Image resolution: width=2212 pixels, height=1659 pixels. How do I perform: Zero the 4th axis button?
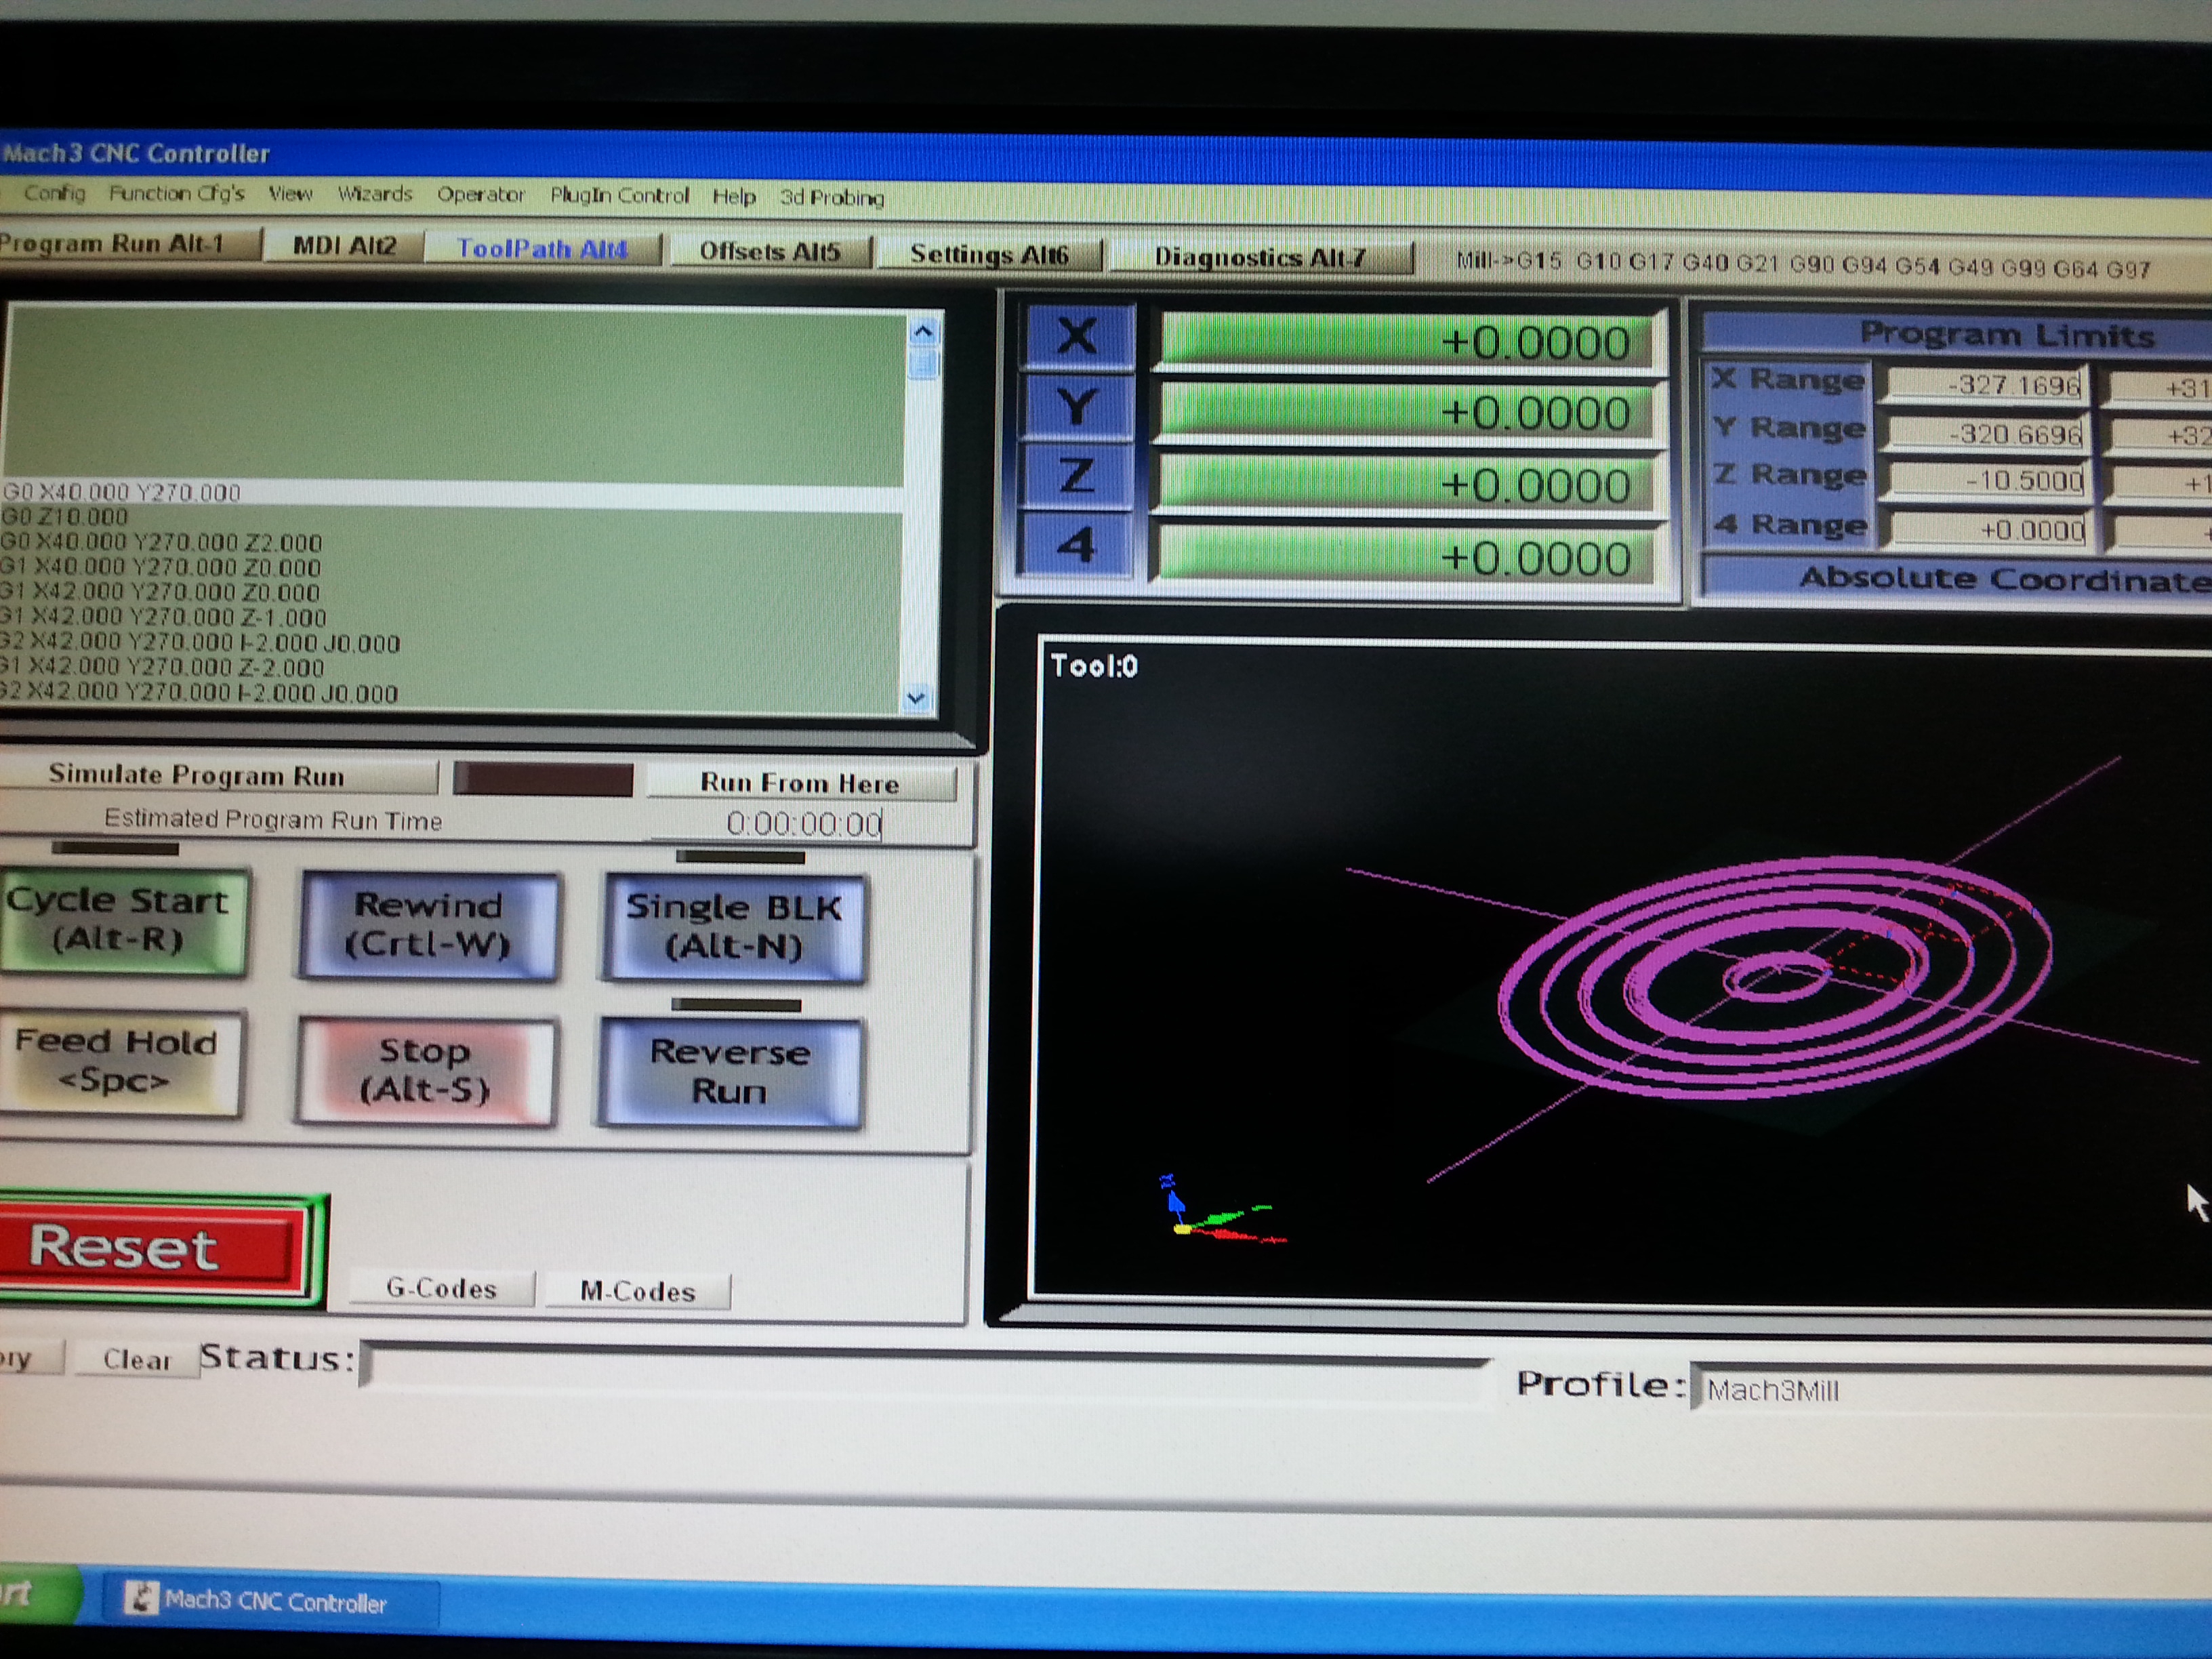(x=1076, y=544)
